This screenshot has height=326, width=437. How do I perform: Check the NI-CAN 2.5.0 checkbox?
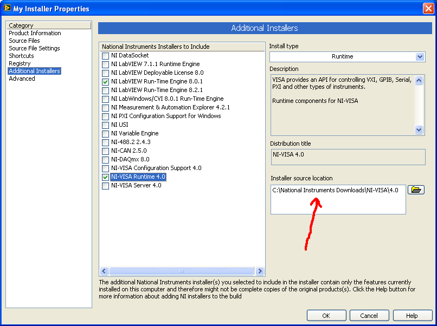[105, 151]
